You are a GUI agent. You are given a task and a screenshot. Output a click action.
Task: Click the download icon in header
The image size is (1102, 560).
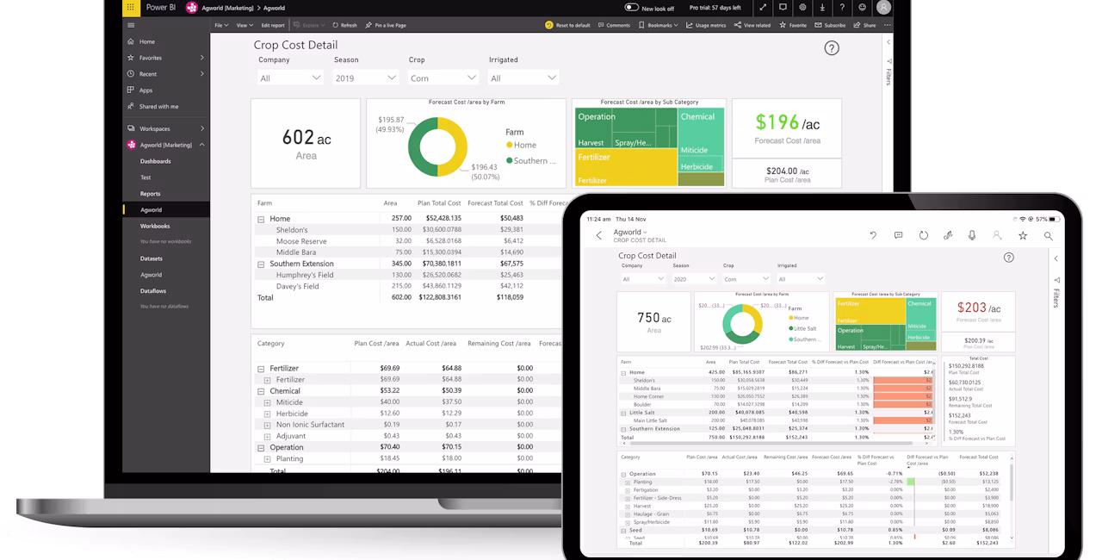(x=822, y=8)
